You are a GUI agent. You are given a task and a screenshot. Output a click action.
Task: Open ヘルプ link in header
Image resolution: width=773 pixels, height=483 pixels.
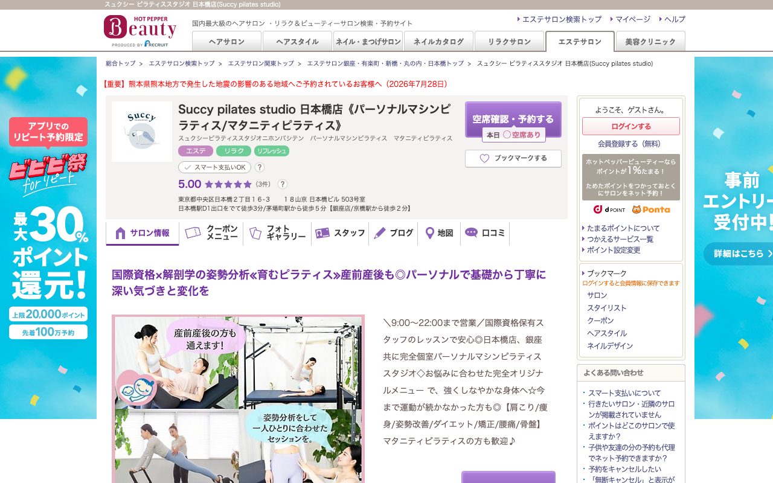pos(675,19)
